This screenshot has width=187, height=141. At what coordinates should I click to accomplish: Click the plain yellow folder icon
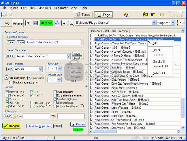click(162, 15)
